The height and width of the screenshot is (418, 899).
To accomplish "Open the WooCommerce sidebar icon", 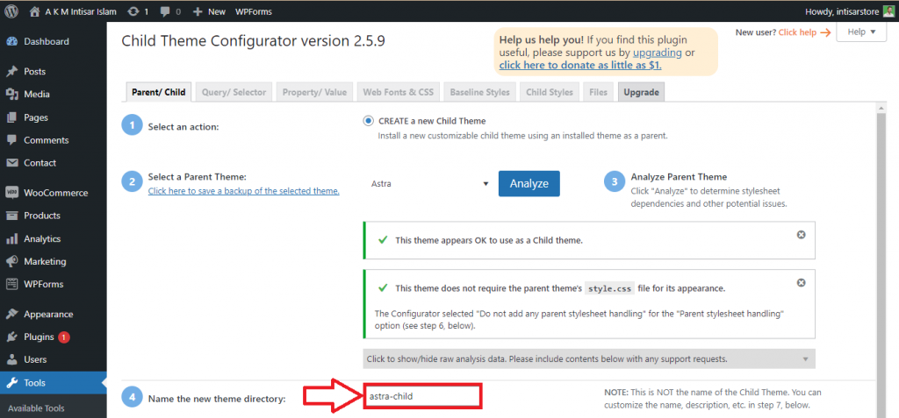I will click(12, 193).
